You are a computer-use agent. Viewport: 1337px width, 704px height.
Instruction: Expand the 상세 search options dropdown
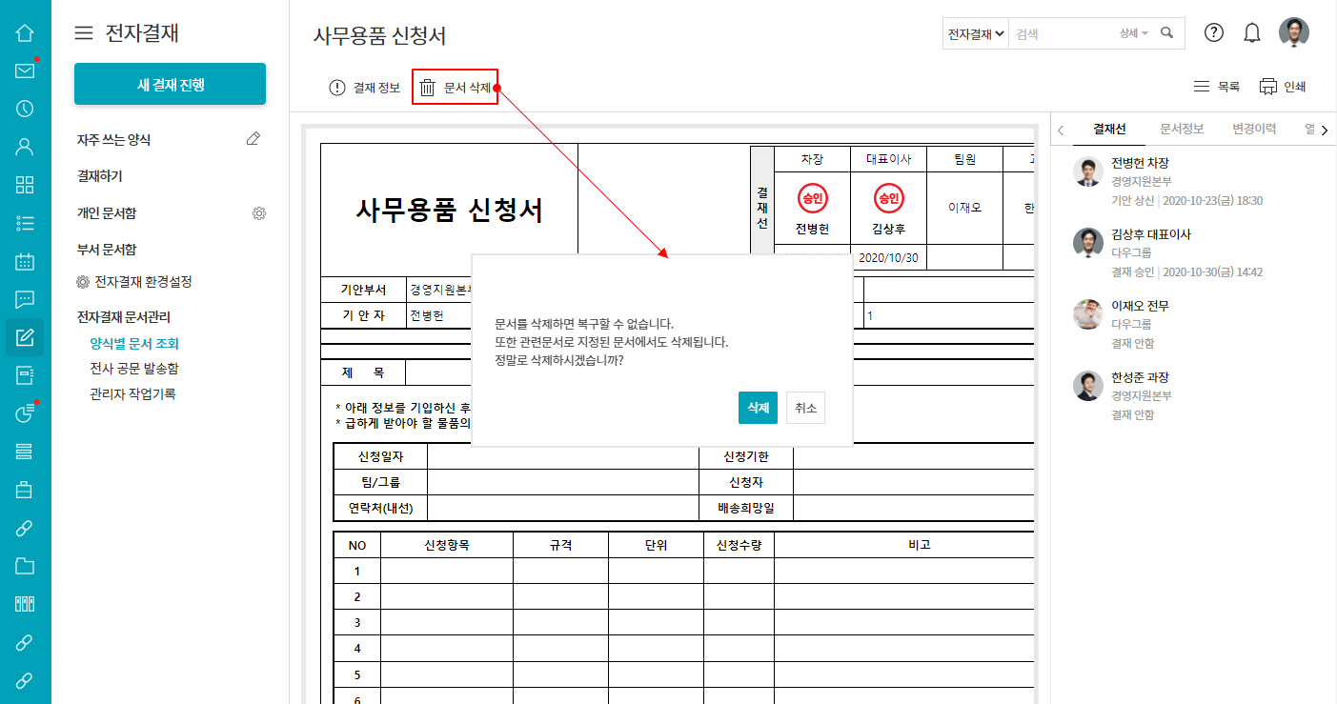click(x=1133, y=33)
